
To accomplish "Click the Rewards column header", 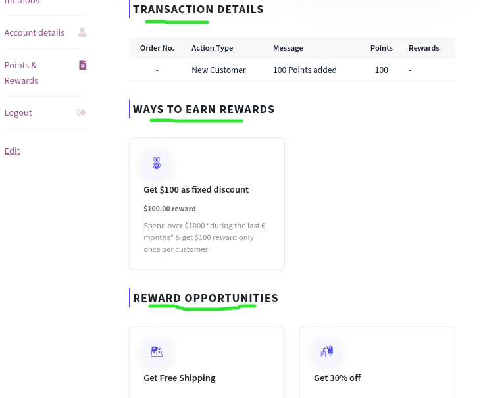I will tap(424, 48).
